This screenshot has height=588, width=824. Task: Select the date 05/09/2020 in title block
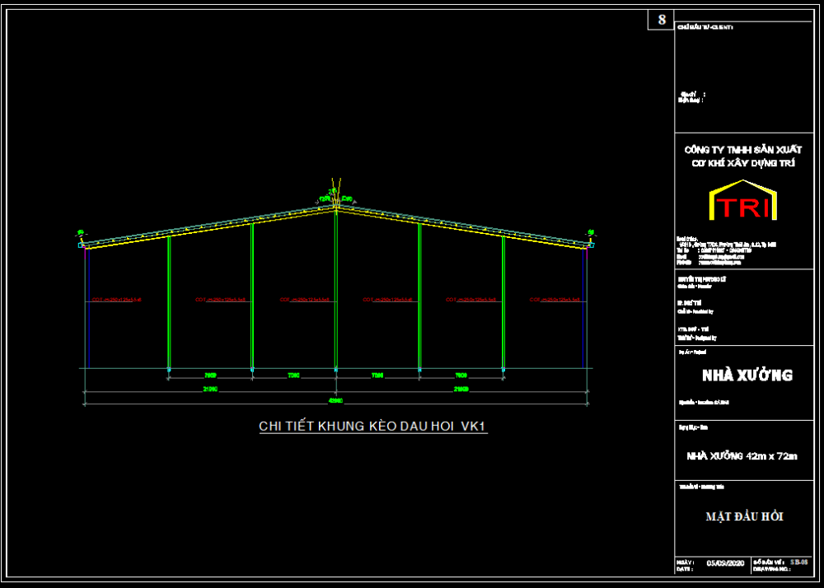pos(725,562)
